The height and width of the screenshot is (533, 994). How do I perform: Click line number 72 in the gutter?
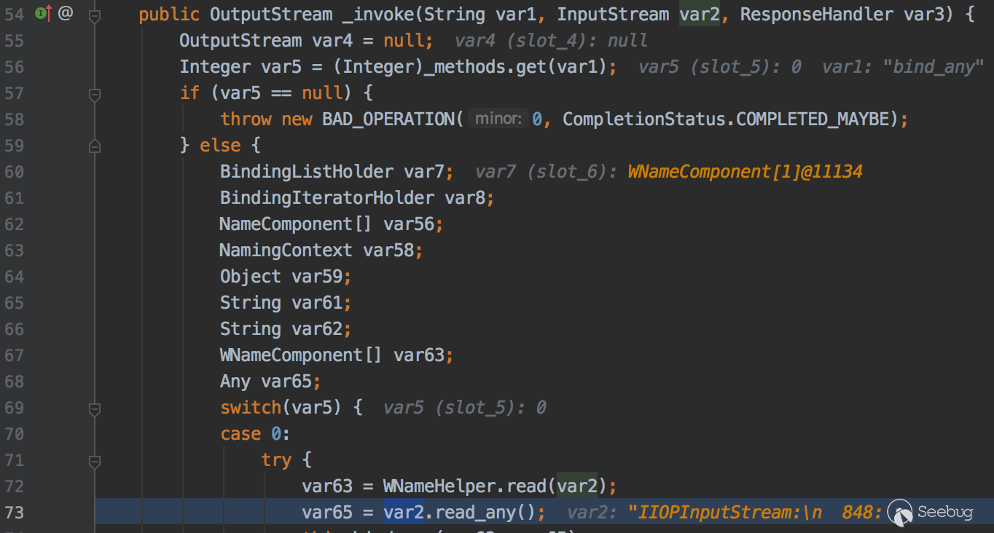coord(15,486)
